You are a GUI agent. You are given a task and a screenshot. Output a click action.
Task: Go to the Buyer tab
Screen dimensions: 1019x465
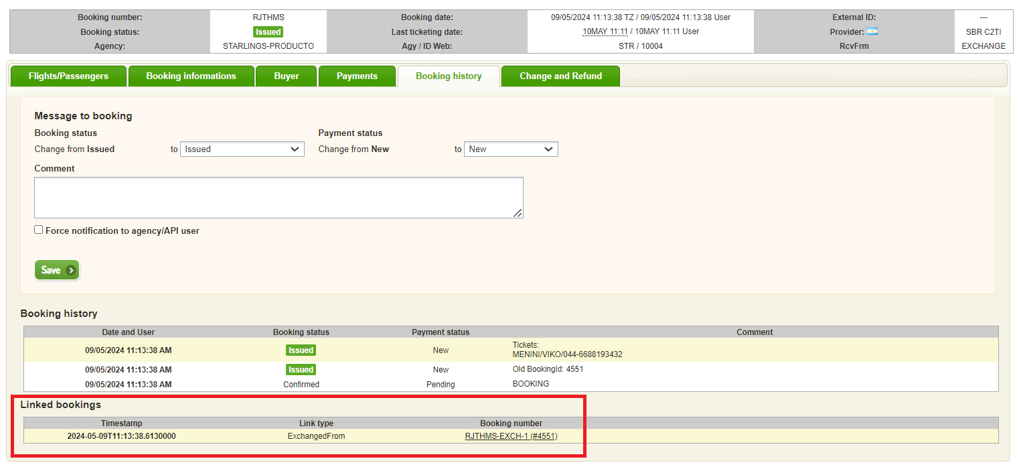point(287,76)
